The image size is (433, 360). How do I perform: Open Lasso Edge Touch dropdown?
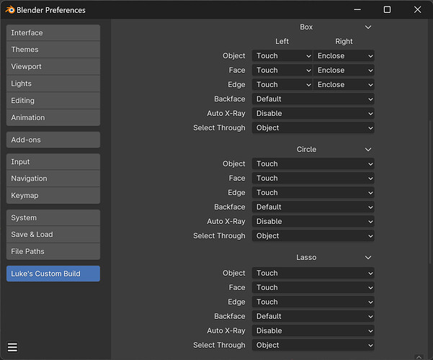(313, 302)
